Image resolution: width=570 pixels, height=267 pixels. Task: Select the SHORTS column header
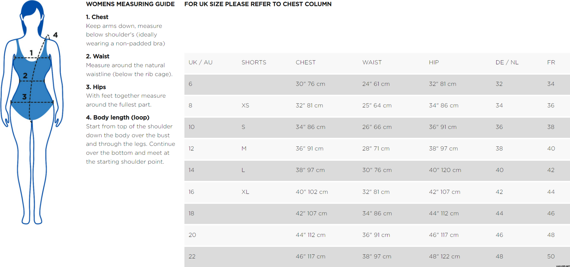(x=254, y=62)
